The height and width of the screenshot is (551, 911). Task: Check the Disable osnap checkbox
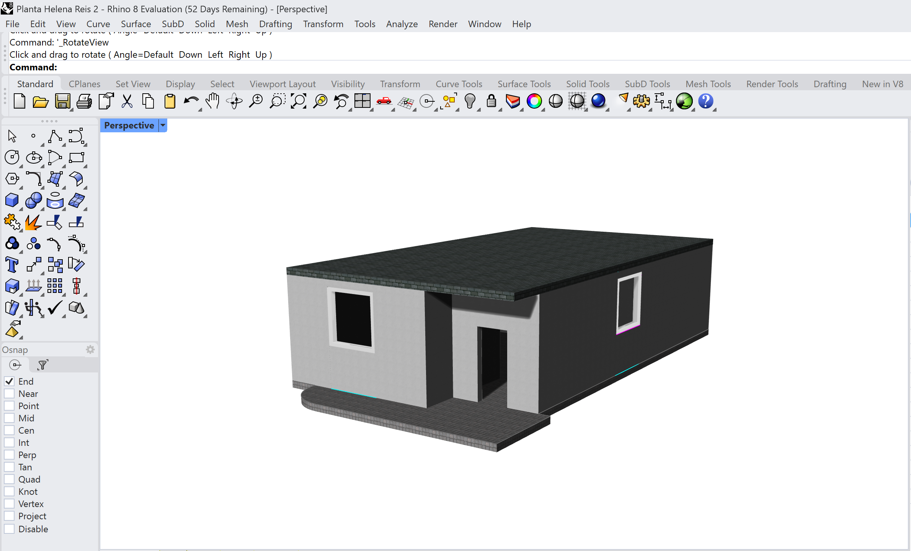(x=10, y=529)
